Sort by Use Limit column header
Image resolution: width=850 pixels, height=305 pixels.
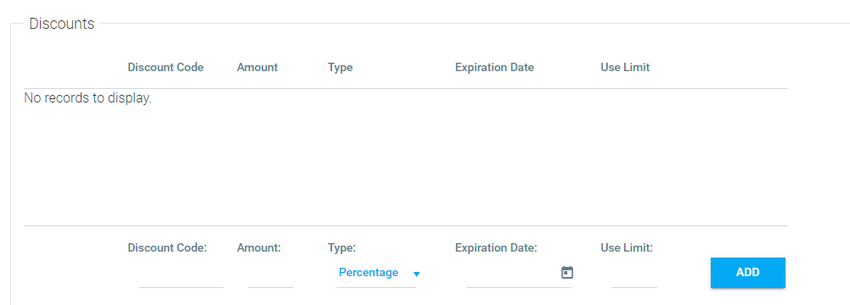(625, 68)
